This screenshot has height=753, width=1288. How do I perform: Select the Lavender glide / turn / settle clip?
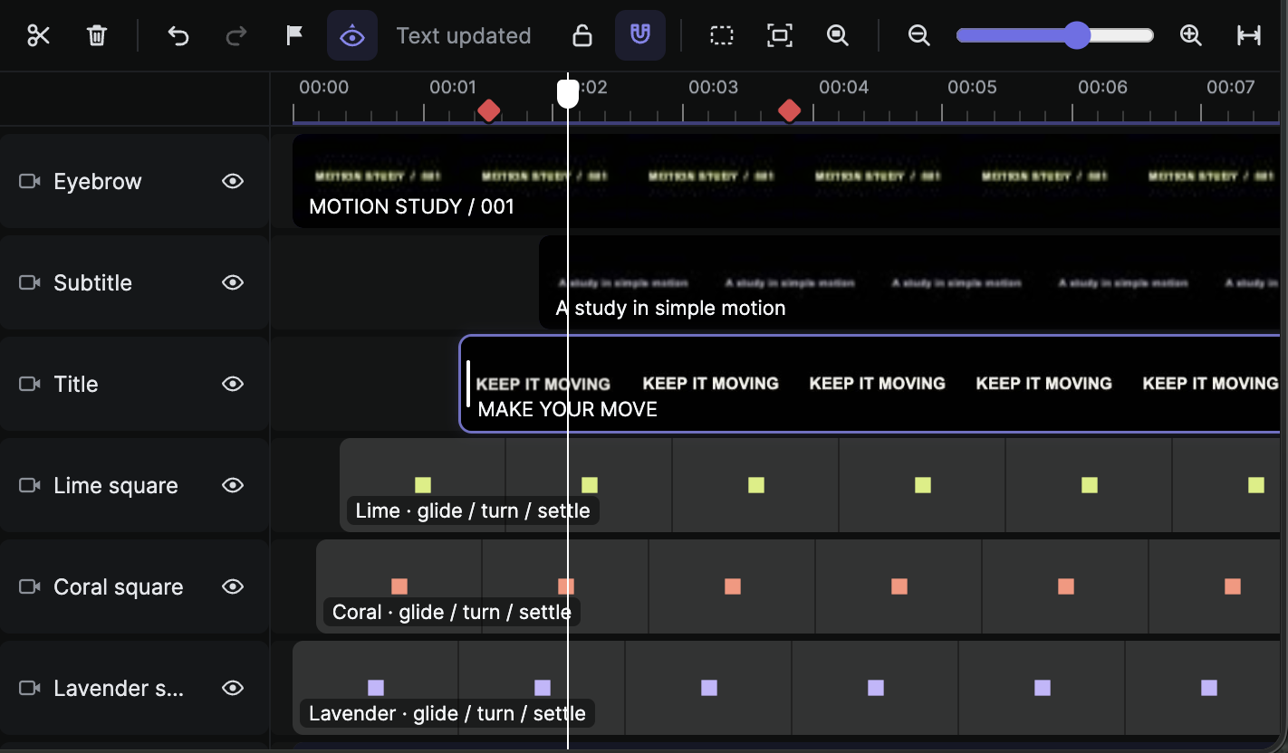(x=786, y=688)
